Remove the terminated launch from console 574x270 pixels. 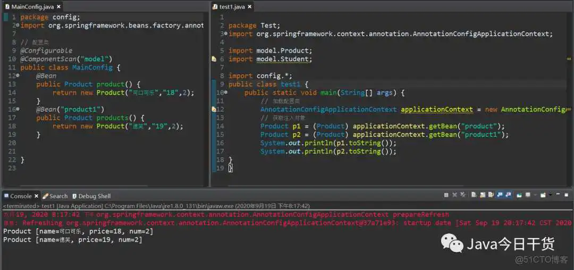(454, 195)
